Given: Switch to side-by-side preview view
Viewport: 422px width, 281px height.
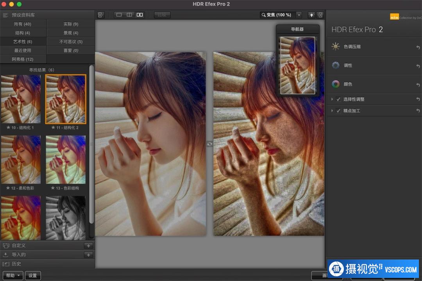Looking at the screenshot, I should [x=139, y=15].
